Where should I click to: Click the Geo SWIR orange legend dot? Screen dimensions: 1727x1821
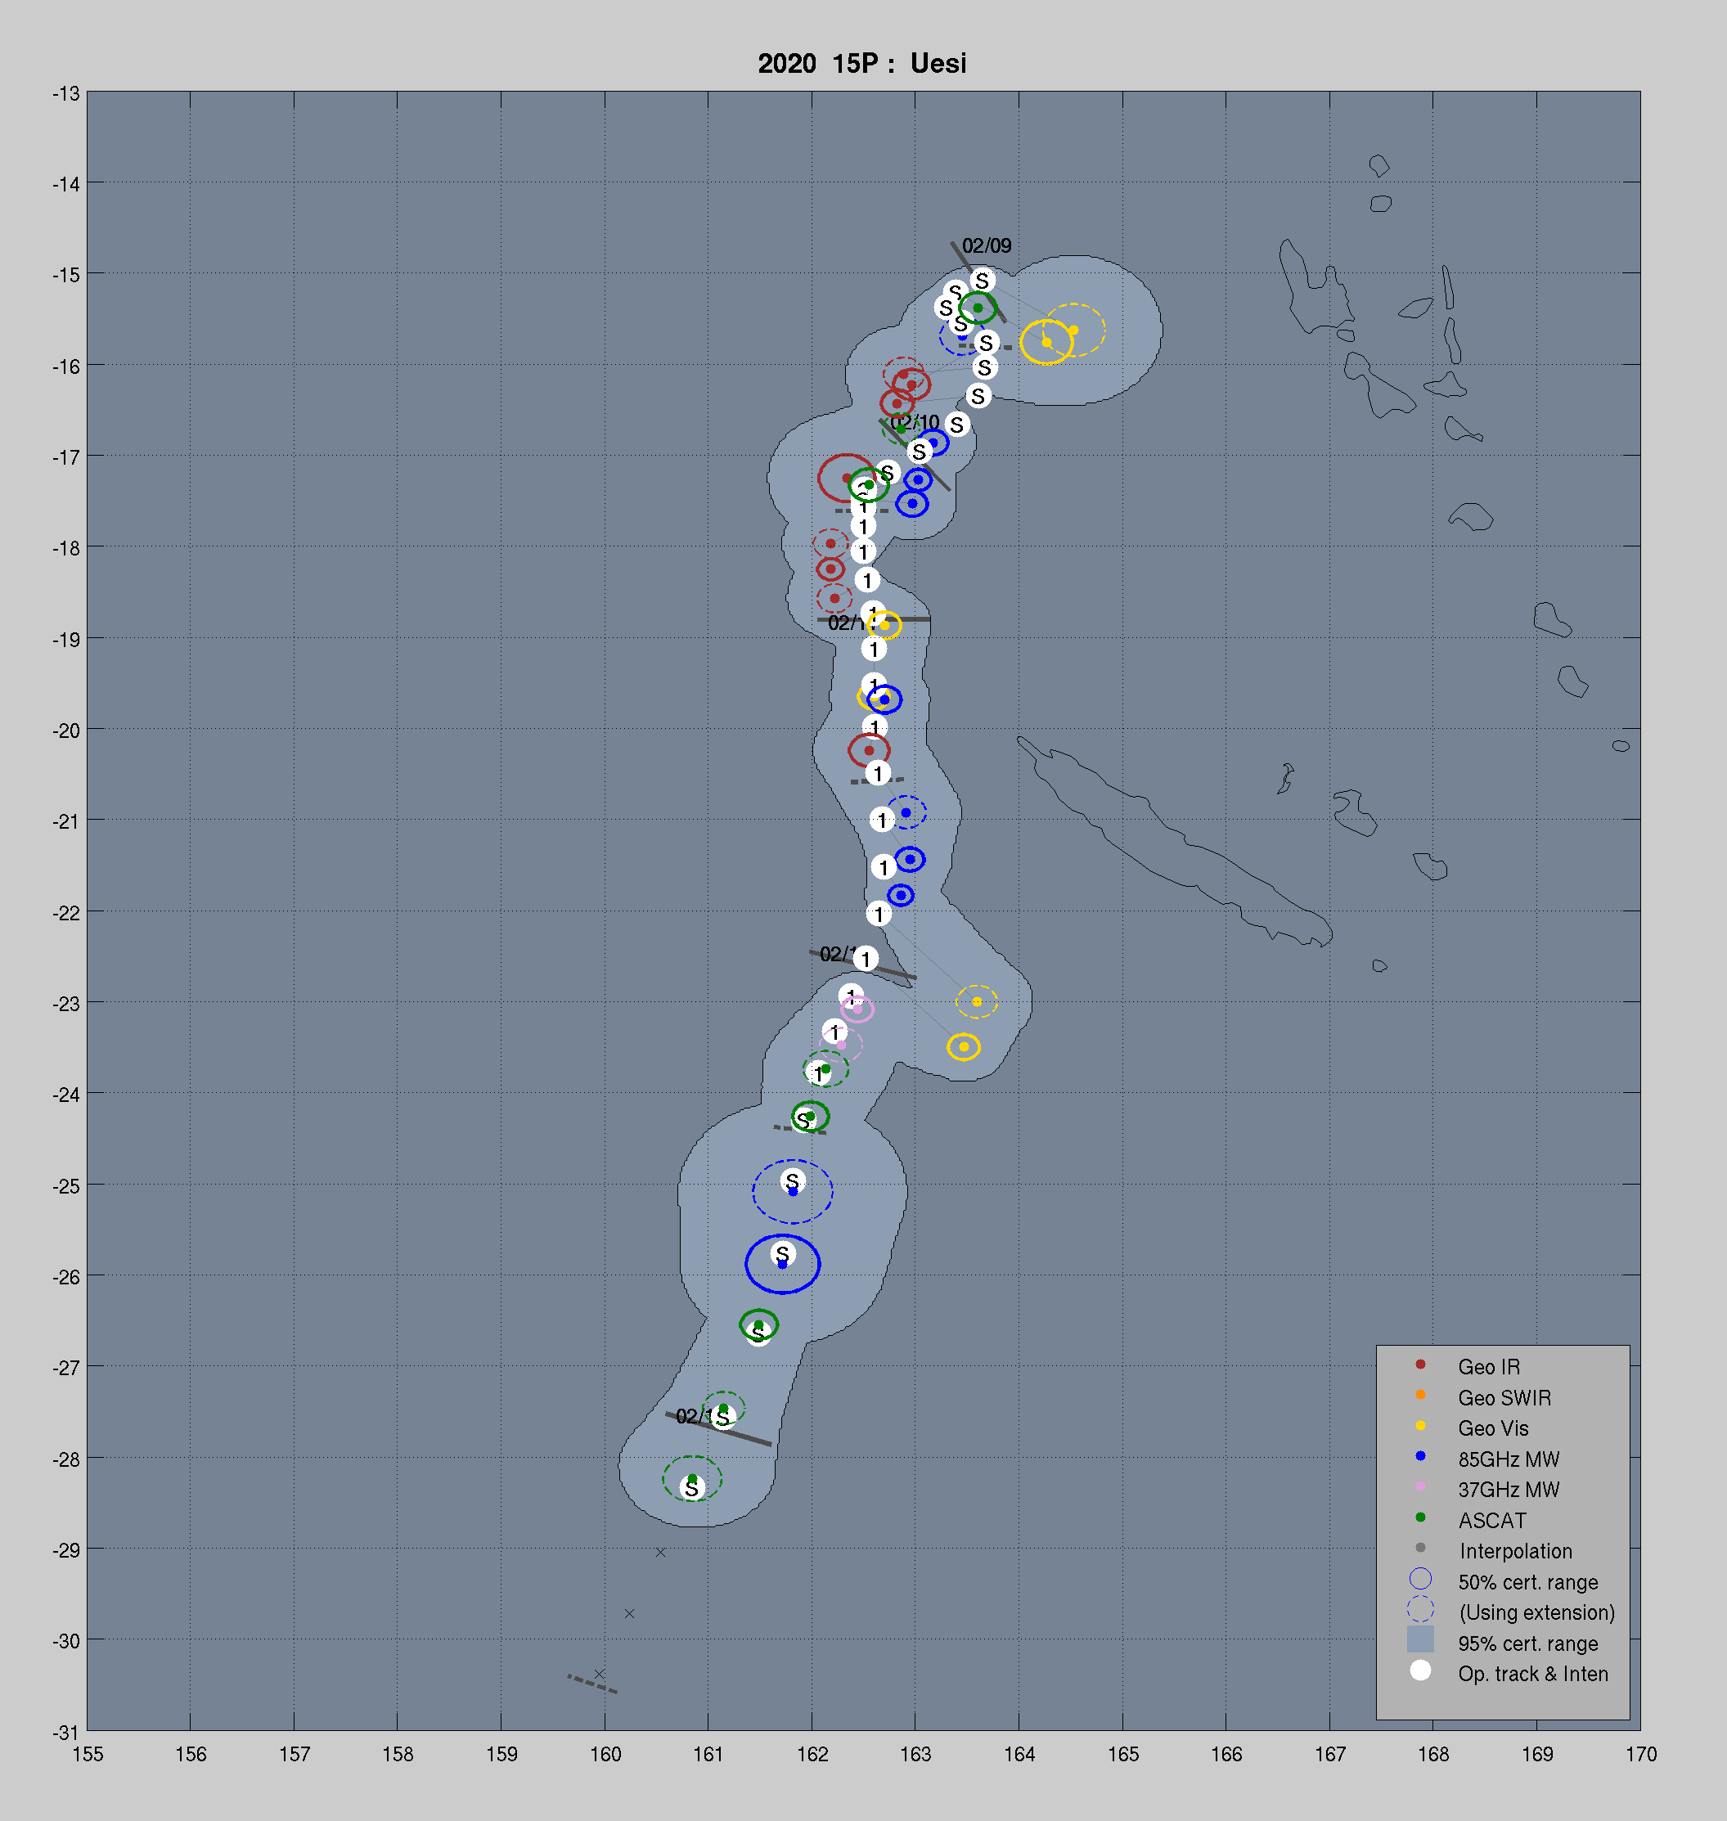(x=1420, y=1395)
